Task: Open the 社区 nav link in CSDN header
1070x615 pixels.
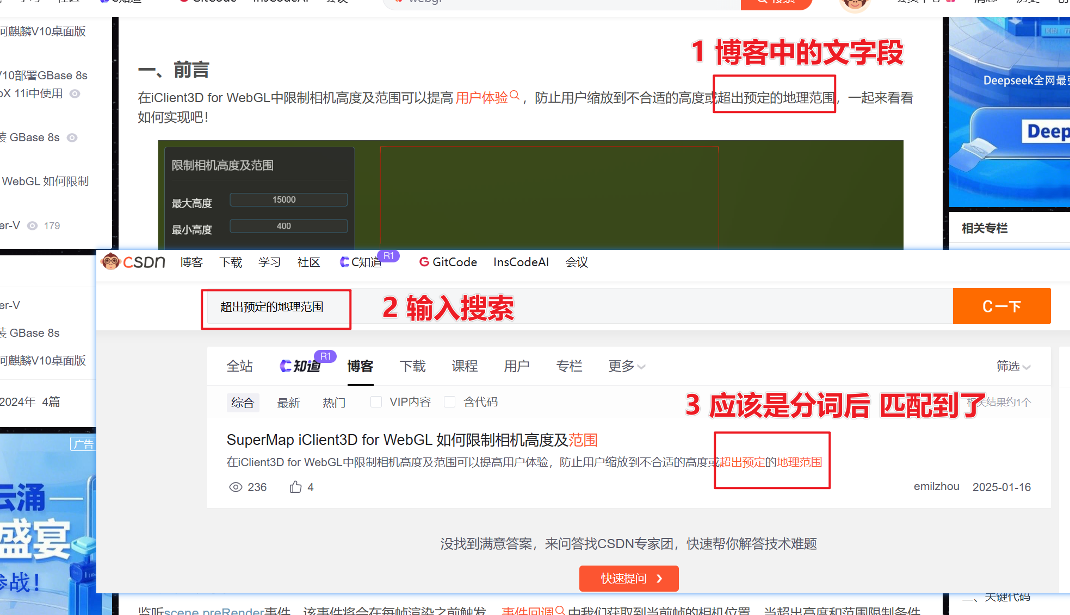Action: (x=309, y=262)
